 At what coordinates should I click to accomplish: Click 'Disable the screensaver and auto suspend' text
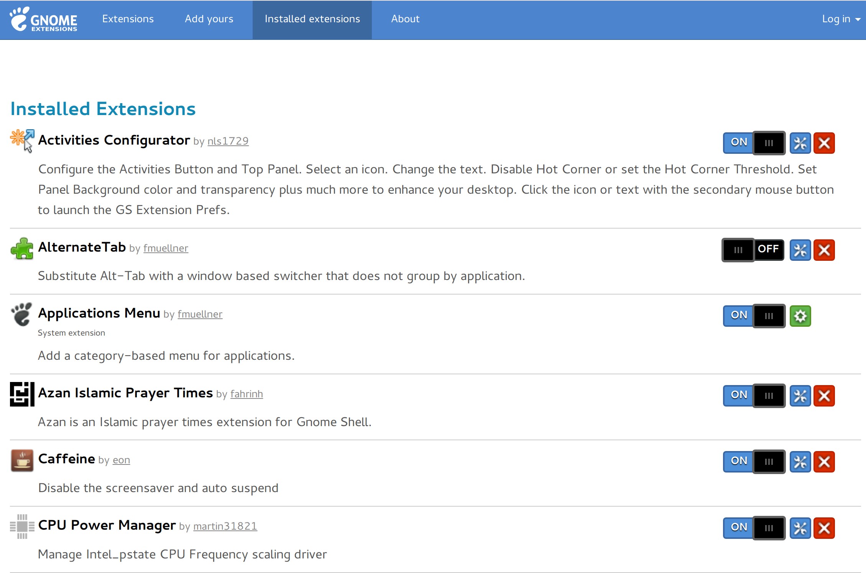[x=158, y=488]
